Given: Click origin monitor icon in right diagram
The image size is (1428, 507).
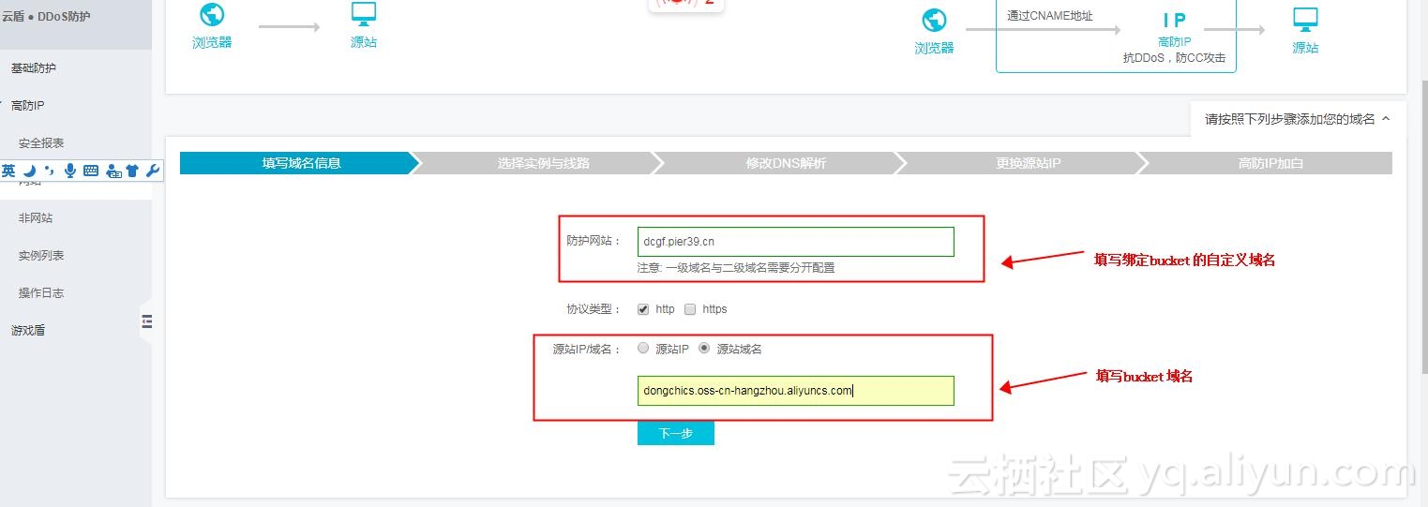Looking at the screenshot, I should pyautogui.click(x=1305, y=20).
